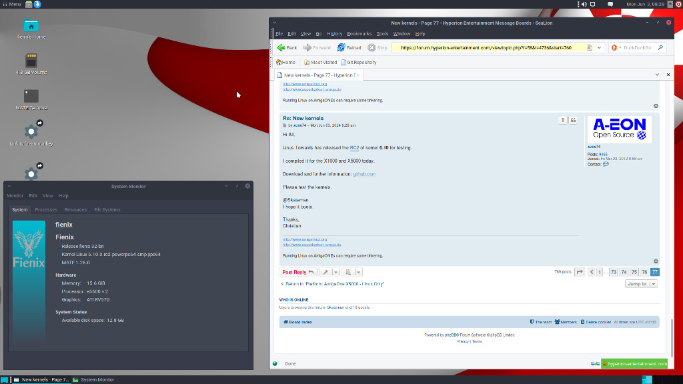Open Fienix's Home desktop icon
683x384 pixels.
[31, 29]
